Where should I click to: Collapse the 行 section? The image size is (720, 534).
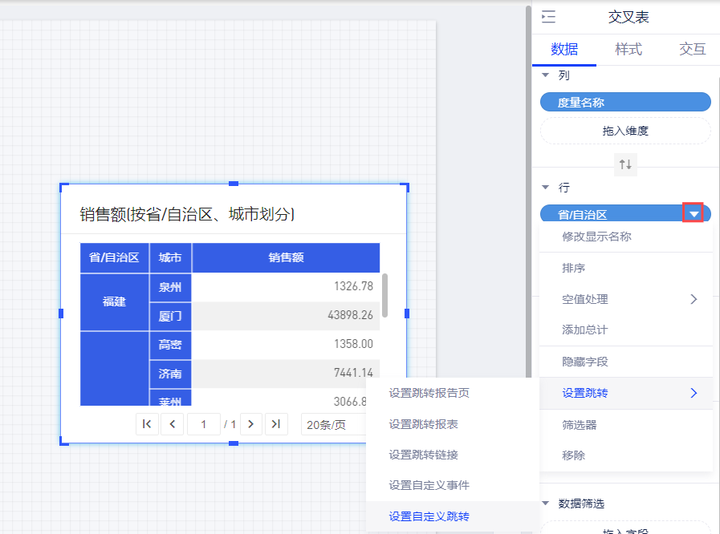[x=546, y=187]
